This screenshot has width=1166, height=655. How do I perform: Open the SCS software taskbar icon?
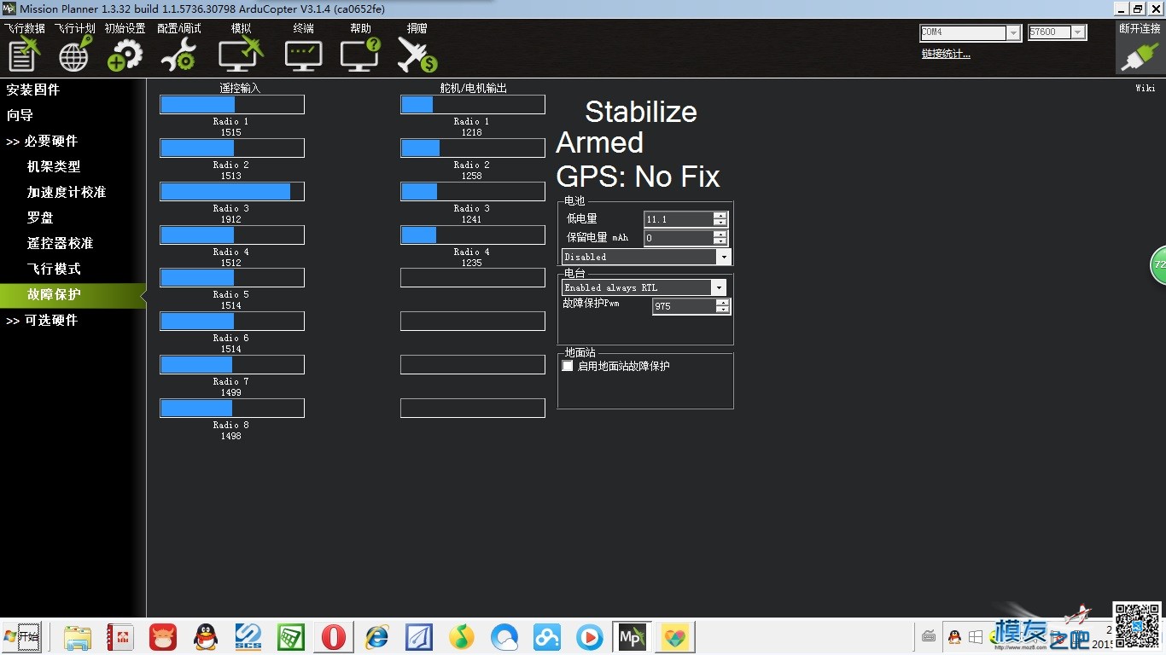coord(248,637)
